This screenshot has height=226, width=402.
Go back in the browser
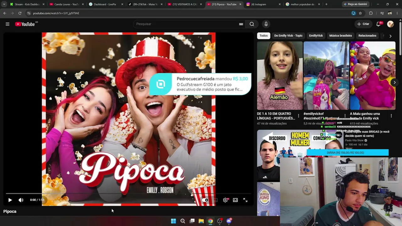pos(5,13)
